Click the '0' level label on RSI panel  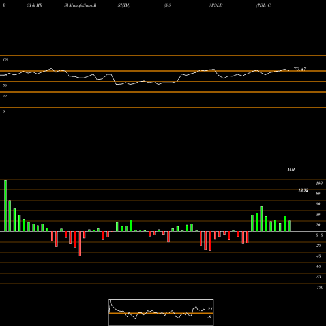pos(3,111)
